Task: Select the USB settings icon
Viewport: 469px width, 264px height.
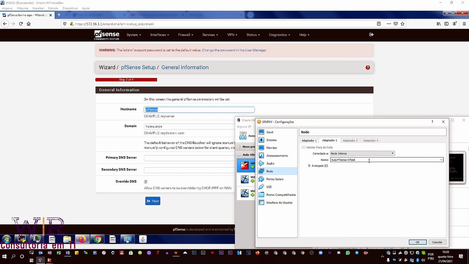Action: [x=261, y=187]
